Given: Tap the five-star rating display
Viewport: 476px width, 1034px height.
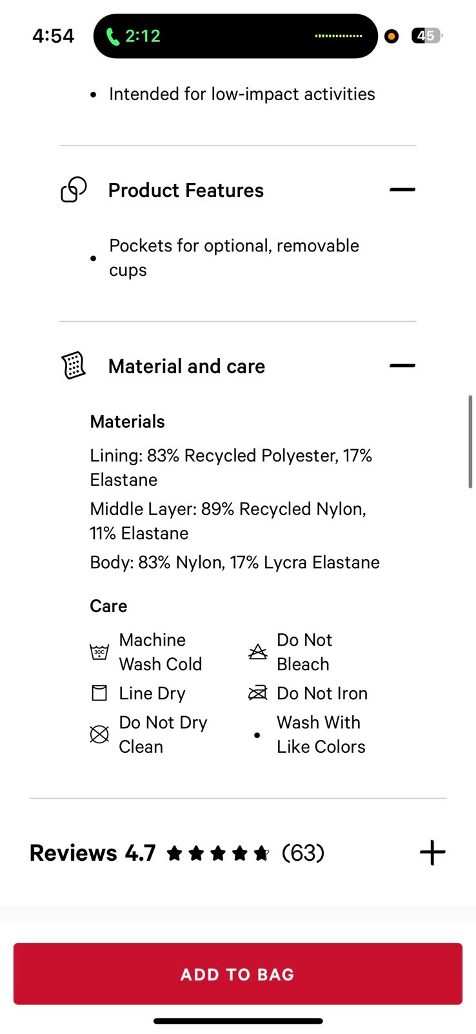Looking at the screenshot, I should click(218, 854).
